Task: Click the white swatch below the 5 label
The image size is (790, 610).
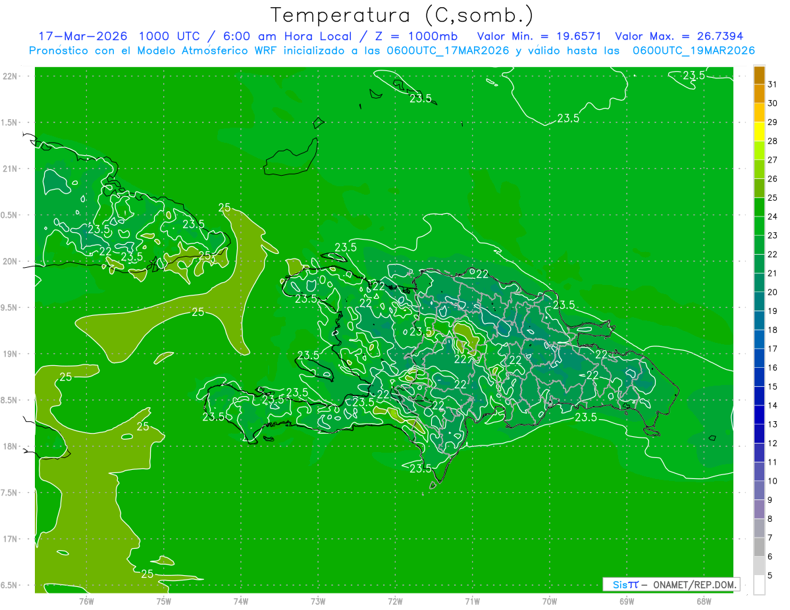Action: 759,585
